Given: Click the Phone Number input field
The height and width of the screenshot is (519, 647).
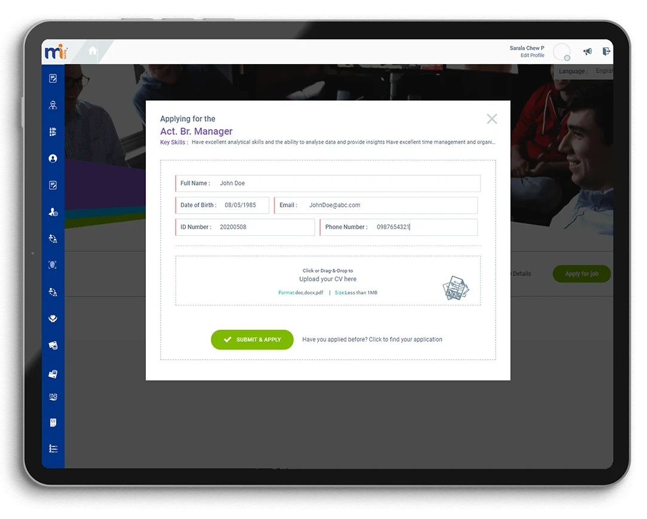Looking at the screenshot, I should (399, 227).
